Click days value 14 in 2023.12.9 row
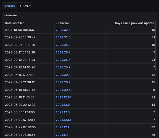159x138 pixels. click(x=153, y=105)
